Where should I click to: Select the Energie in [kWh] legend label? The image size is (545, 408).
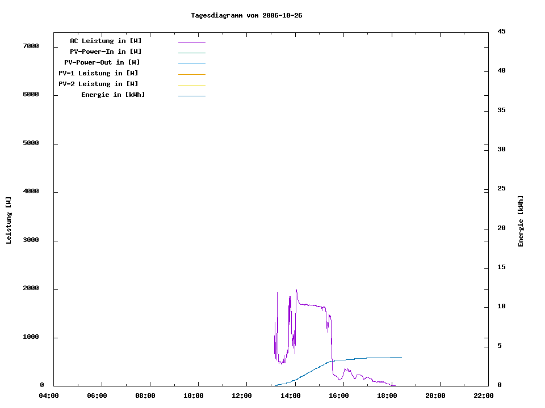(x=113, y=95)
